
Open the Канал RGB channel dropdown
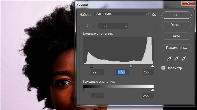(x=113, y=26)
